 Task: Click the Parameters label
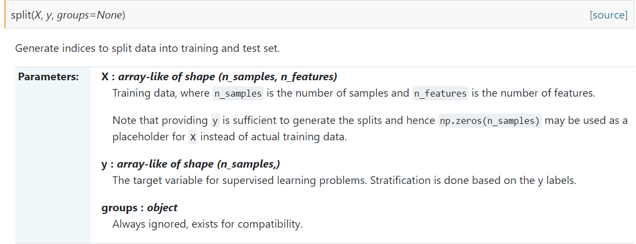[x=48, y=76]
